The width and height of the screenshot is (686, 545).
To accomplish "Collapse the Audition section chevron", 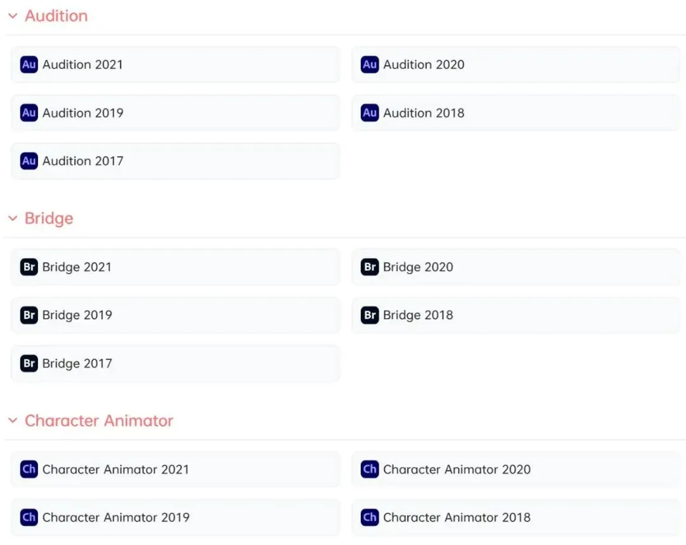I will pos(13,16).
